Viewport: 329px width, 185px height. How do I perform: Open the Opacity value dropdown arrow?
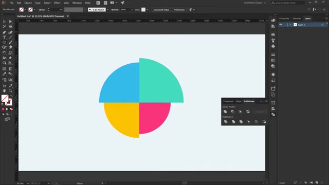pyautogui.click(x=132, y=10)
